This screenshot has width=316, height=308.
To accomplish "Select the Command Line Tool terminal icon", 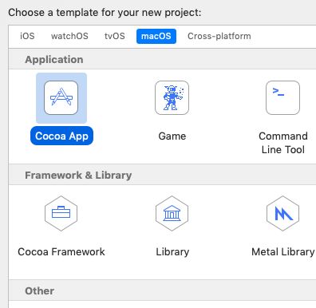I will click(282, 98).
